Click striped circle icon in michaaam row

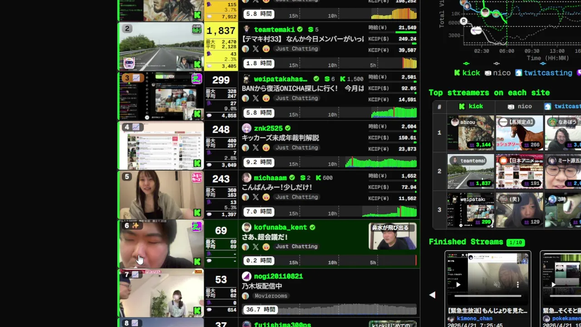point(246,197)
